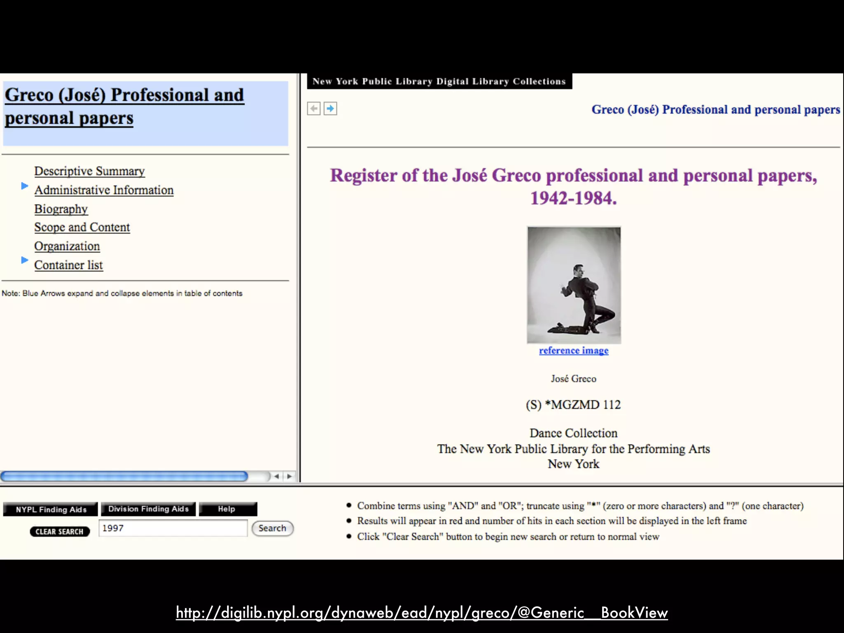
Task: Open NYPL Finding Aids tab
Action: click(x=51, y=509)
